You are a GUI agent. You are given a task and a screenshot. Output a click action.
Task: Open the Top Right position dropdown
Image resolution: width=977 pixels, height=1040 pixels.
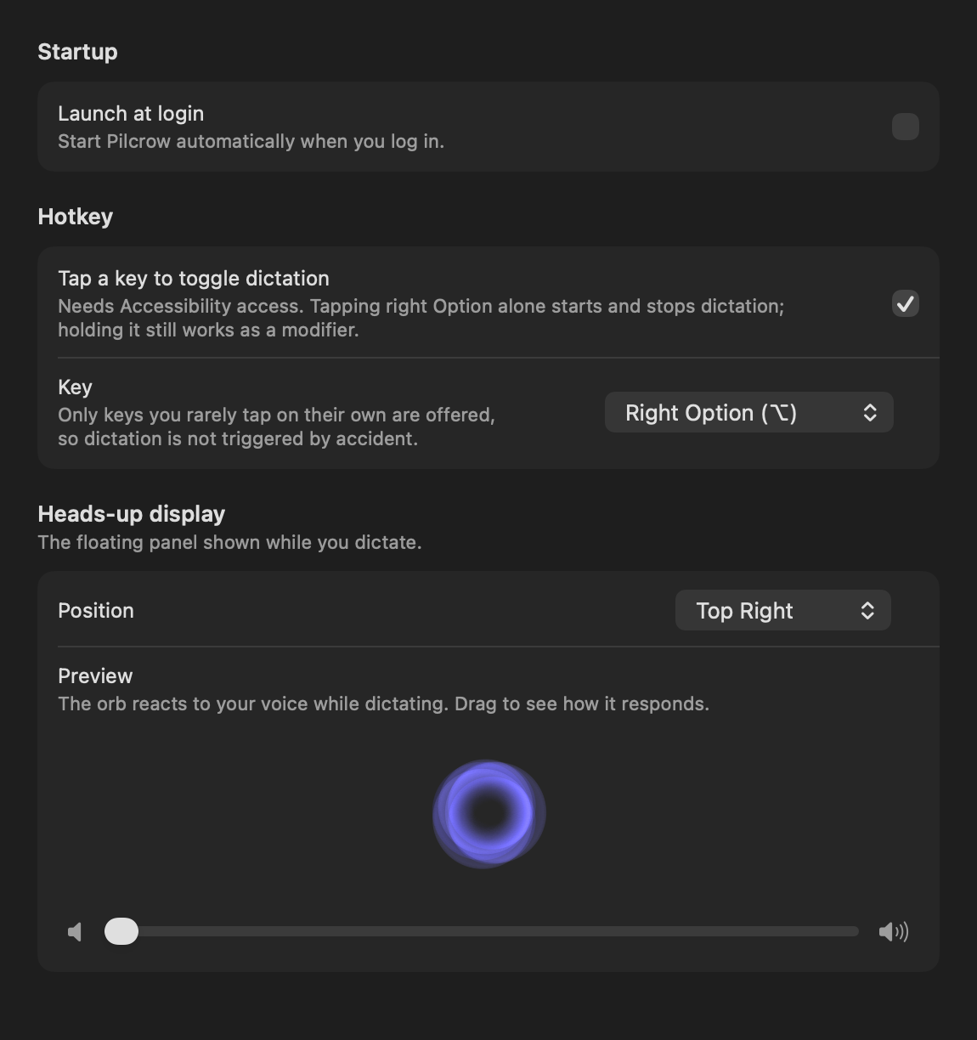(x=782, y=610)
